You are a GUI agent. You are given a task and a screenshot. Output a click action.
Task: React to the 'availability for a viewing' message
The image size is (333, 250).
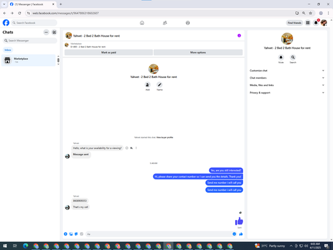tap(127, 148)
